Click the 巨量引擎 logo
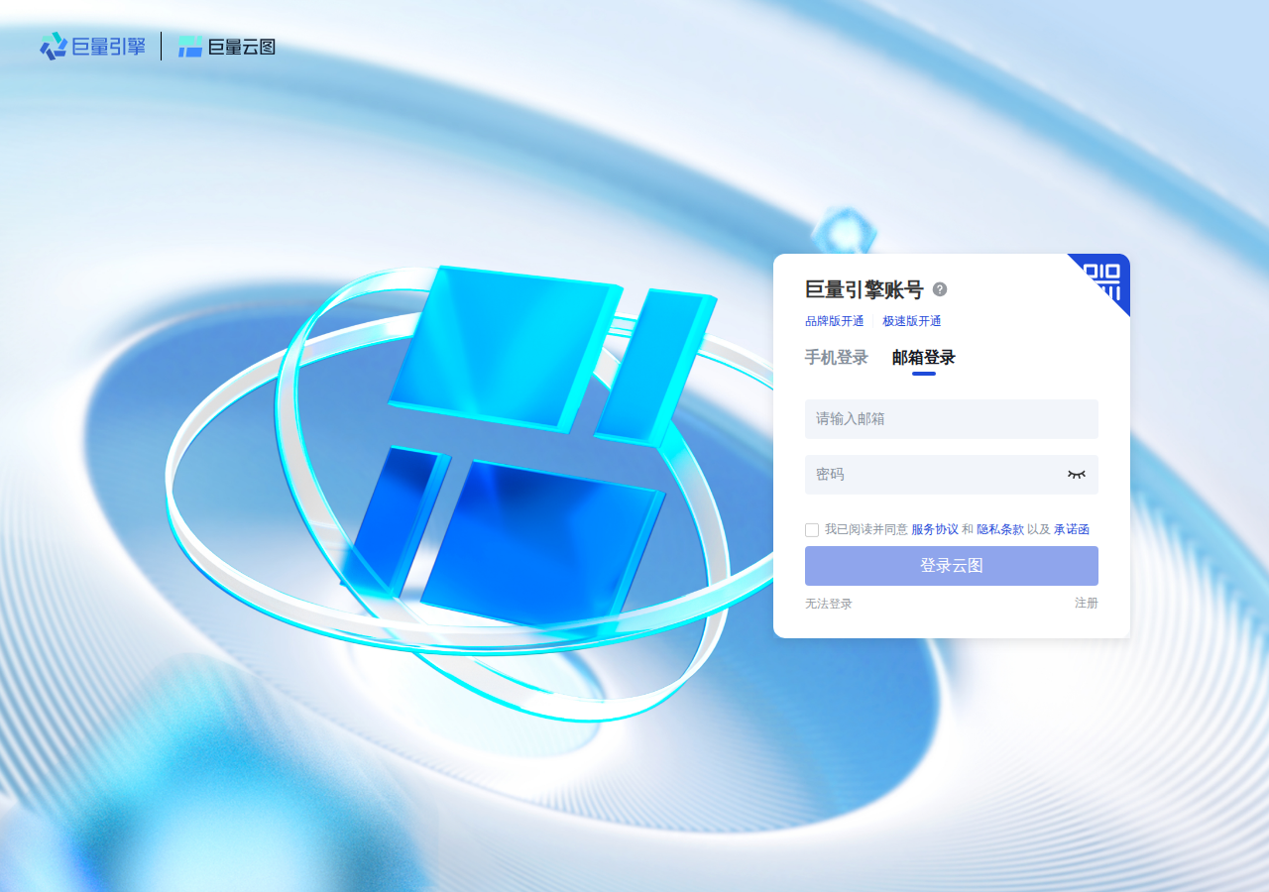The height and width of the screenshot is (892, 1269). [92, 46]
